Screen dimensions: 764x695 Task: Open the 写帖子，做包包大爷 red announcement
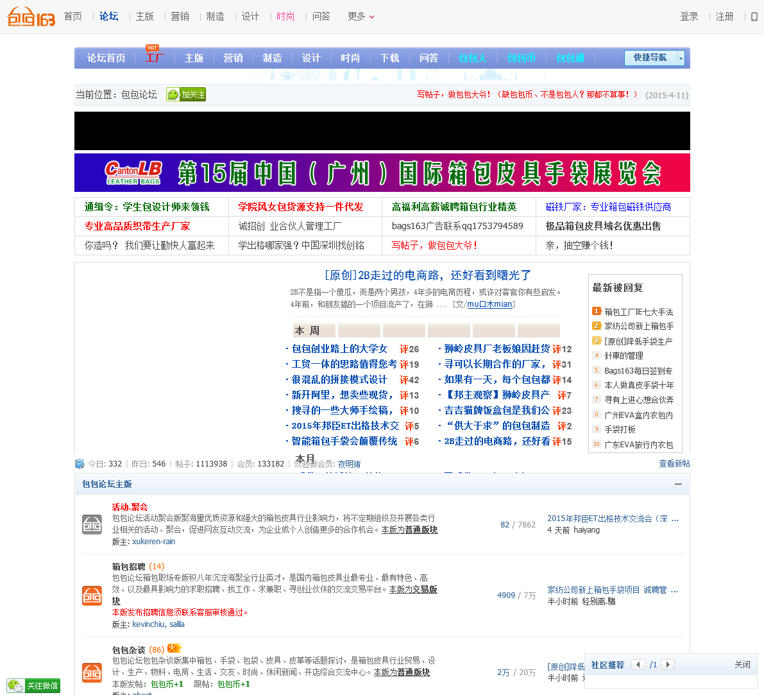coord(527,94)
